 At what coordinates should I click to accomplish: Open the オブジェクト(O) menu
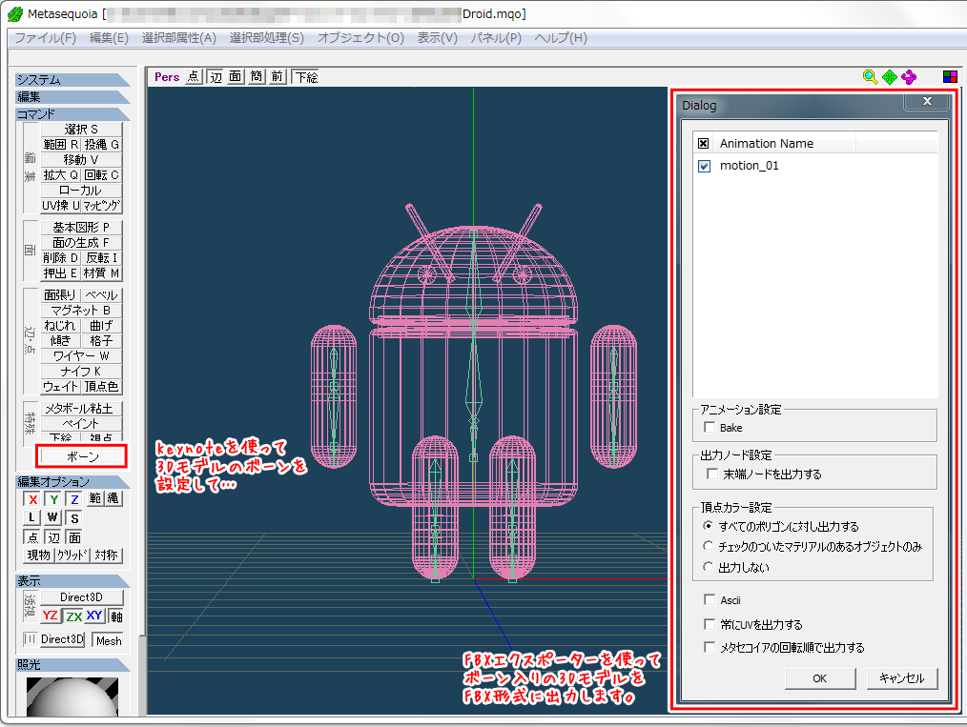point(360,38)
